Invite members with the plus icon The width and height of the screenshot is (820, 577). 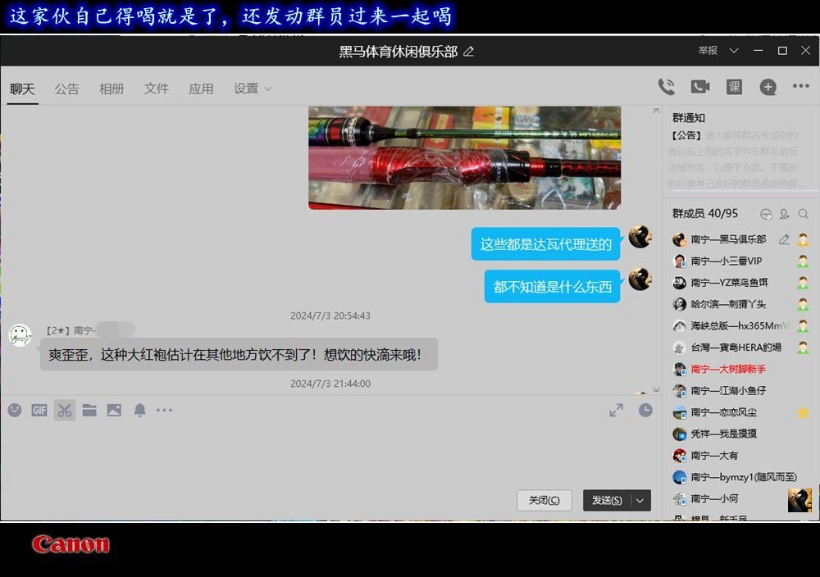[x=768, y=87]
